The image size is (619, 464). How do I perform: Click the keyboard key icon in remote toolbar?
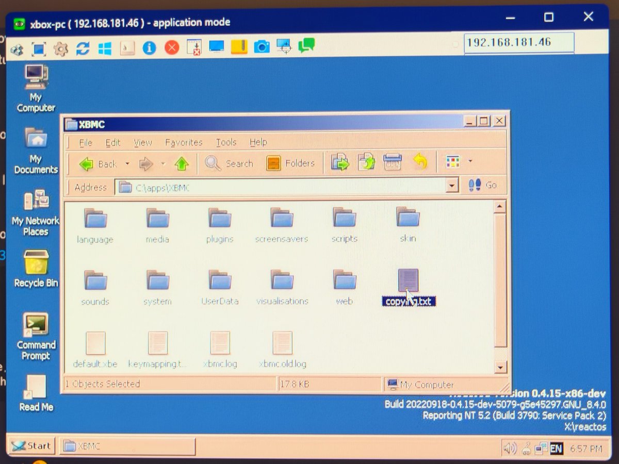127,48
